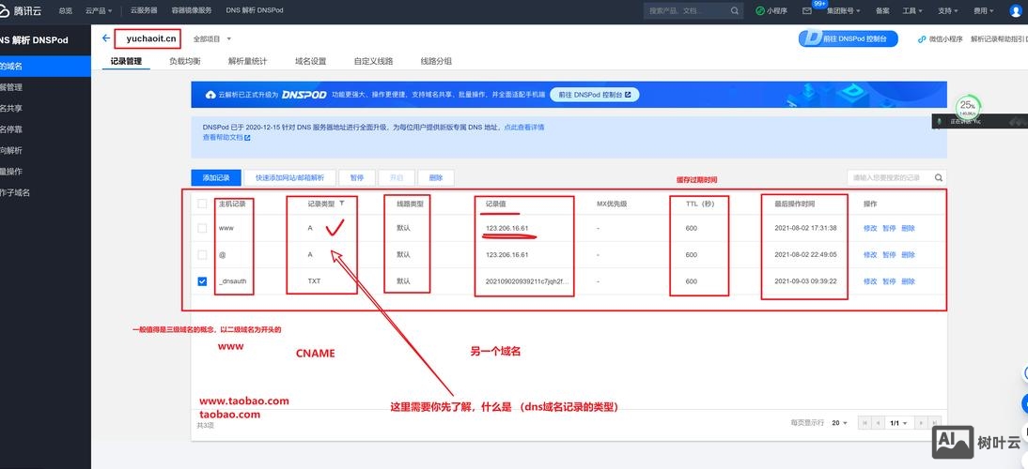1028x469 pixels.
Task: Check the box for the @ record
Action: coord(202,254)
